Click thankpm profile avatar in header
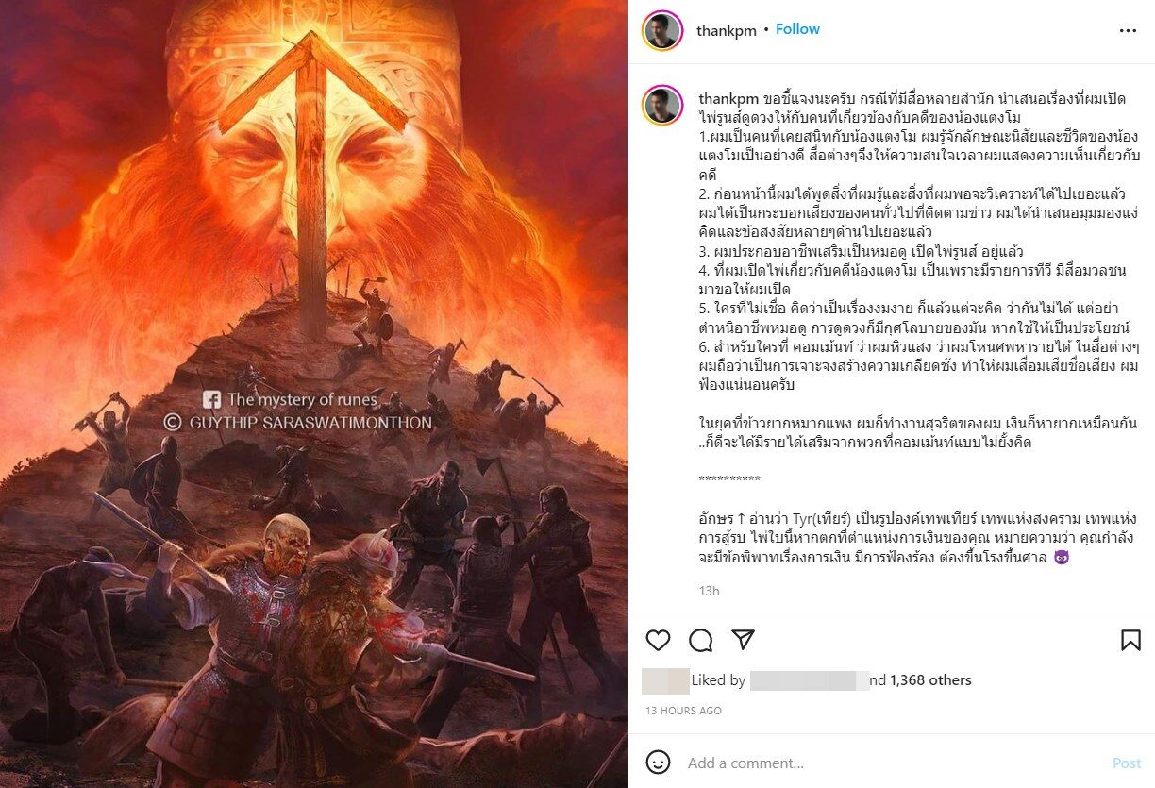This screenshot has height=788, width=1155. tap(662, 31)
